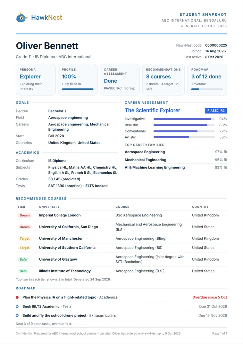Viewport: 243px width, 344px height.
Task: Click the Page 1 of 1 footer text
Action: pyautogui.click(x=219, y=334)
